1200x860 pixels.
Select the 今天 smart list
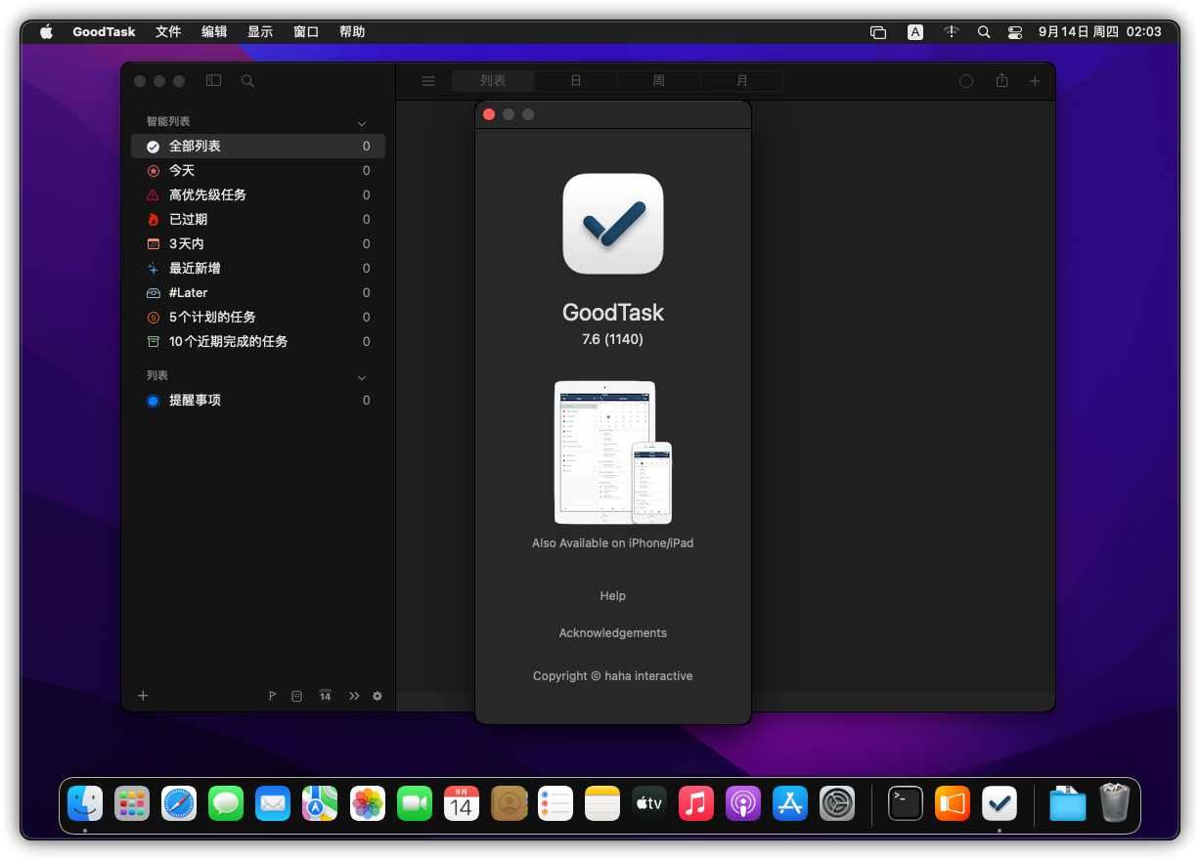tap(258, 171)
